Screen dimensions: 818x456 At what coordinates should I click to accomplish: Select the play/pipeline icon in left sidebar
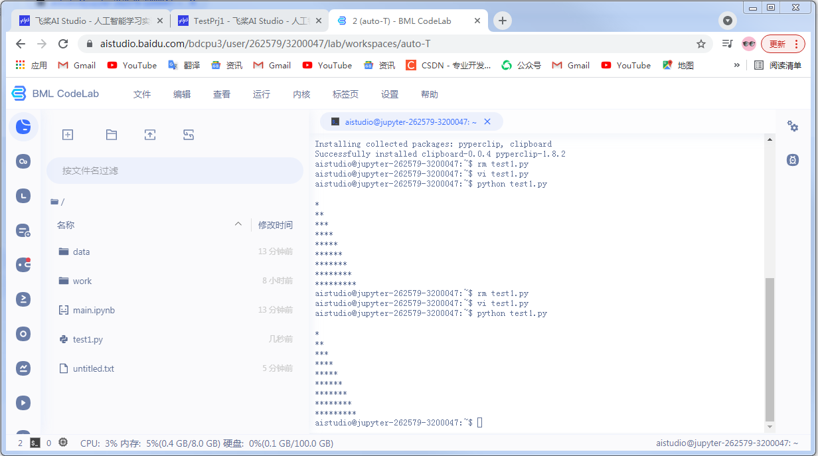click(x=23, y=402)
